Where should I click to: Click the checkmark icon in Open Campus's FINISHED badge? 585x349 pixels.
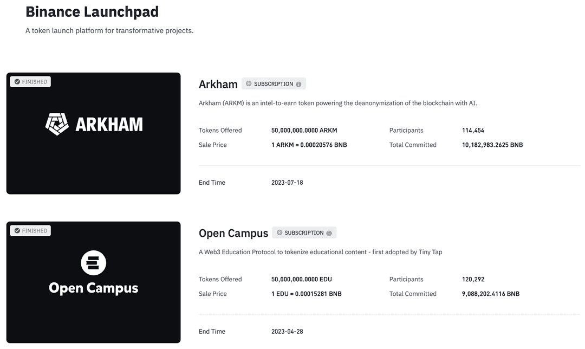click(16, 230)
